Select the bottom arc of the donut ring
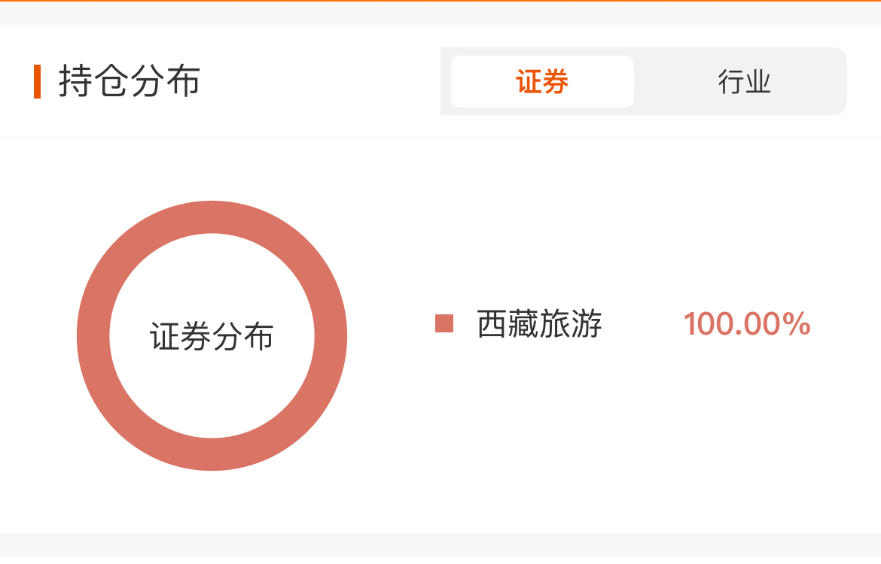 click(212, 454)
